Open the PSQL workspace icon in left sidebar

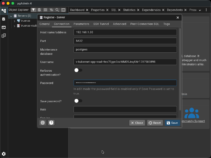4,27
